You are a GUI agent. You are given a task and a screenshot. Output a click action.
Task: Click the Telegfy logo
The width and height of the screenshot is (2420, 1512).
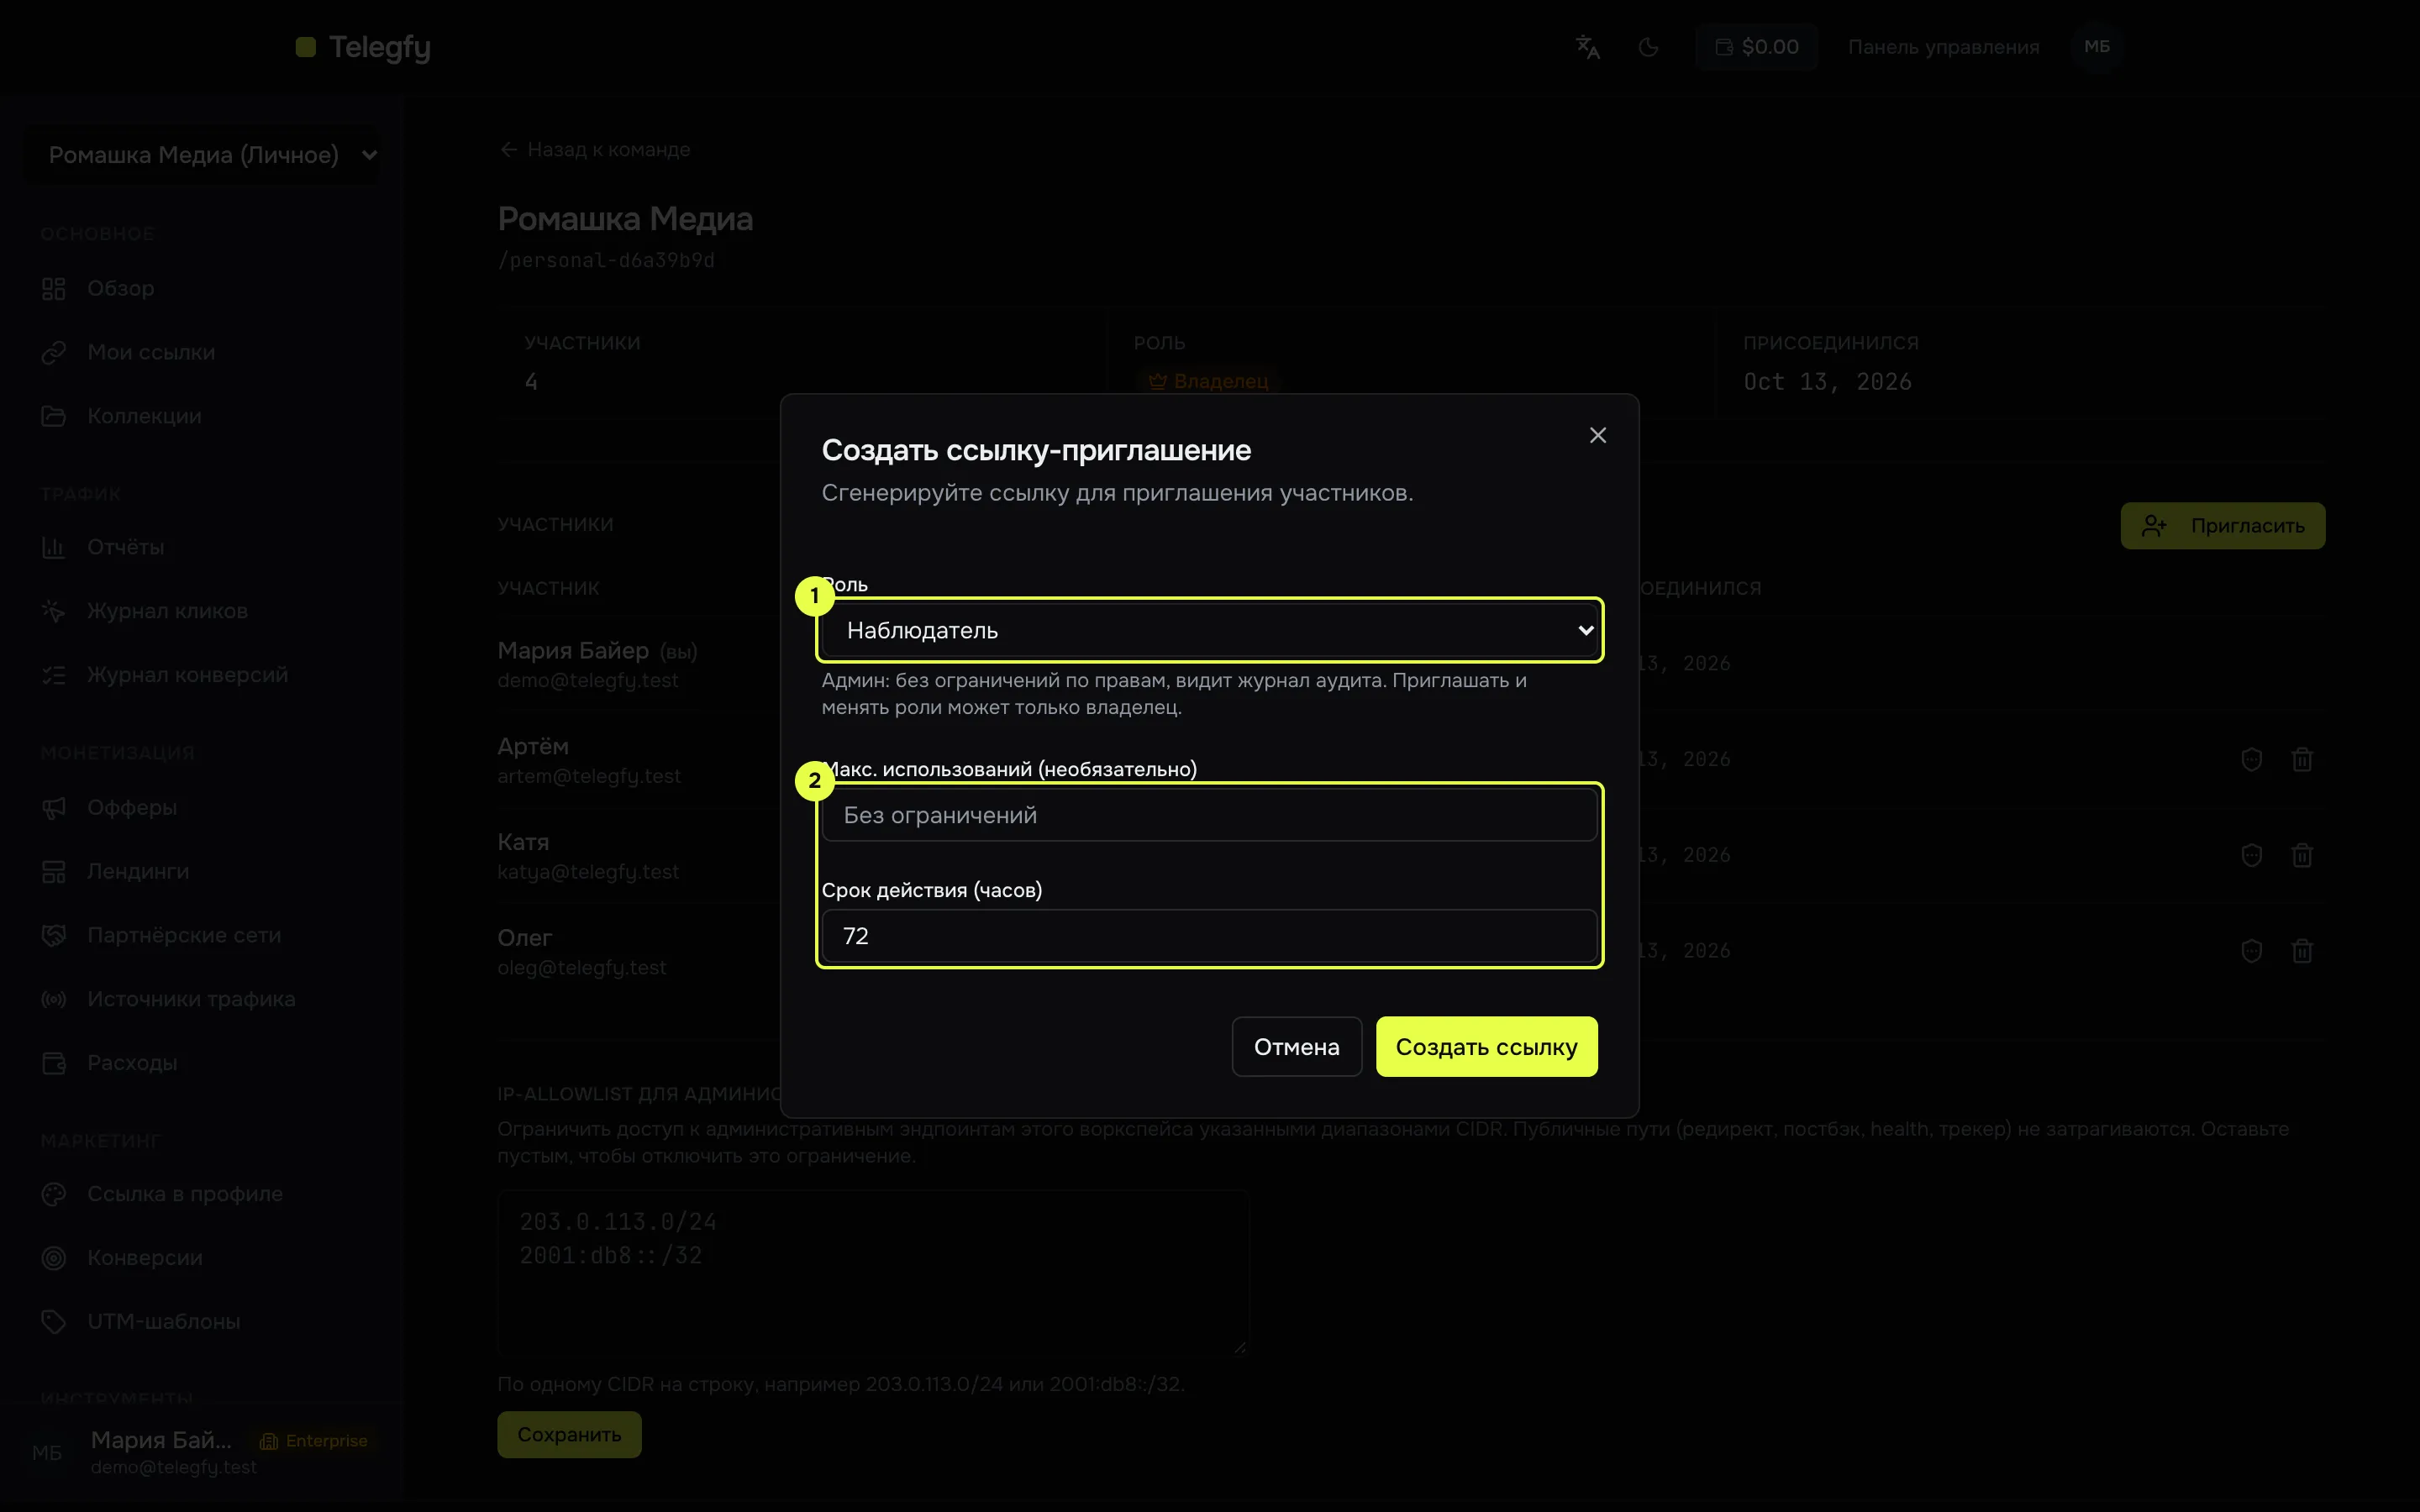364,47
